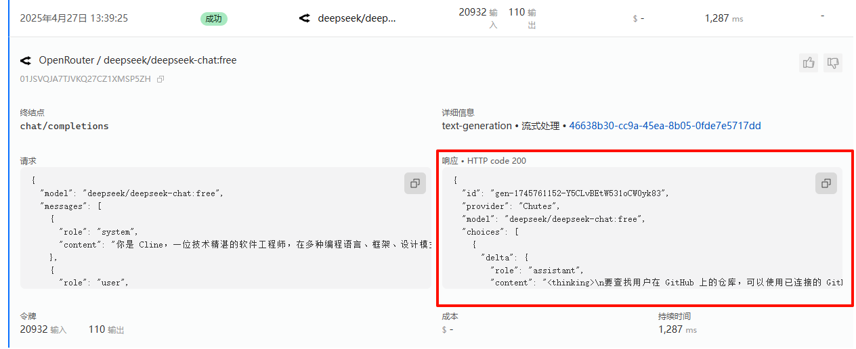Click the thumbs up feedback icon
The height and width of the screenshot is (349, 856).
pyautogui.click(x=809, y=63)
